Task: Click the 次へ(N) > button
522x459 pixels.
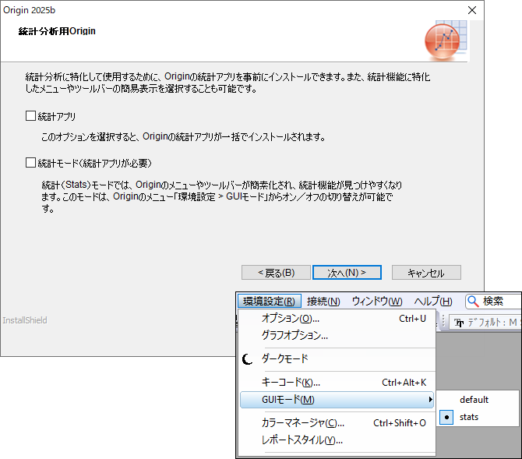Action: pos(347,273)
